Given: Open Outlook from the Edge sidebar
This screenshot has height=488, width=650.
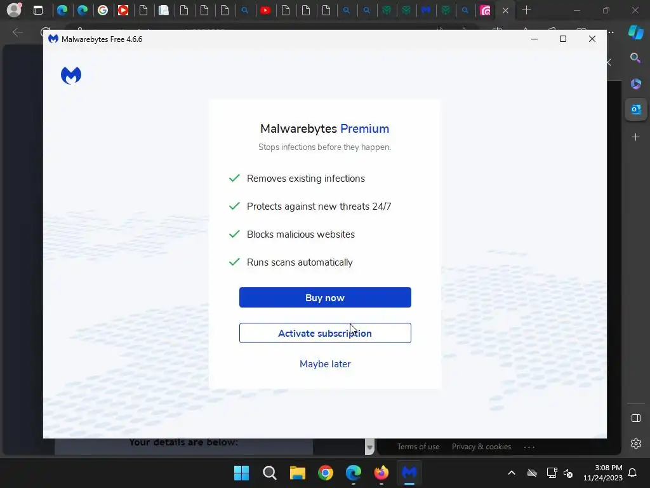Looking at the screenshot, I should [636, 109].
